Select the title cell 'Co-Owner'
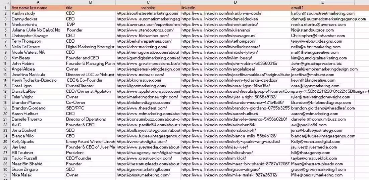 tap(90, 102)
